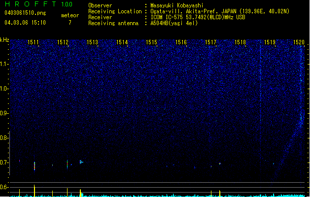Click the 1.1 frequency axis label
Viewport: 310px width, 197px height.
pos(4,64)
